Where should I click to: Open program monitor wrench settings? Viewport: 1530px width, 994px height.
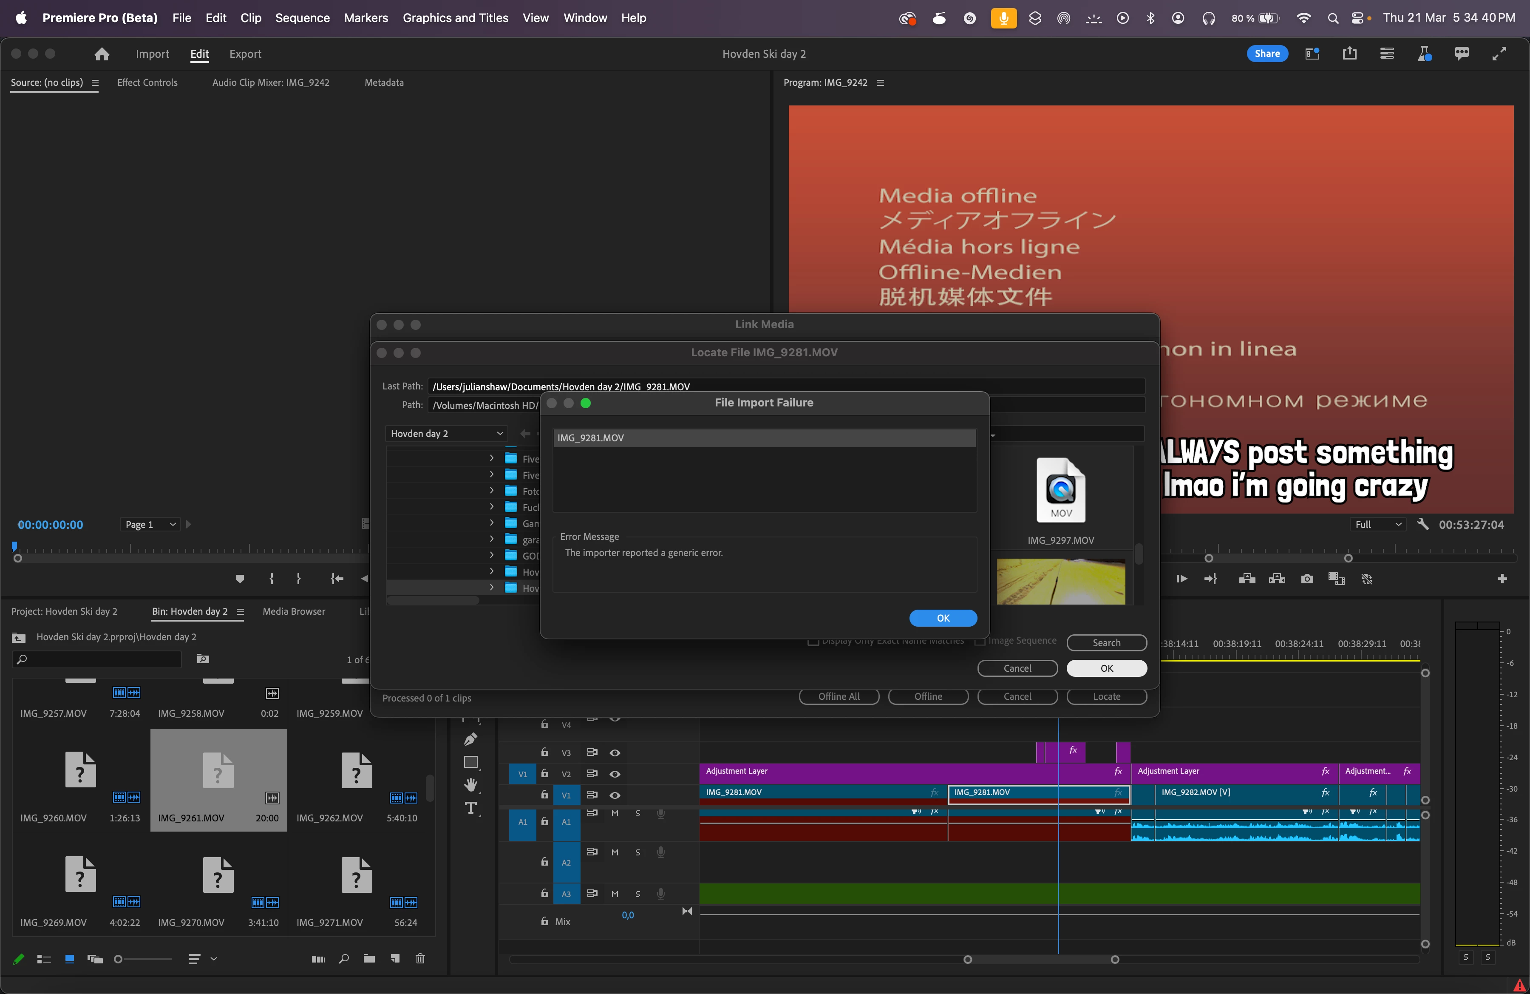(1422, 525)
